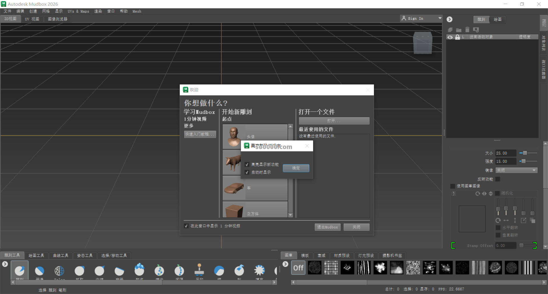
Task: Select the first Sculpt tool in the tray
Action: pyautogui.click(x=19, y=270)
